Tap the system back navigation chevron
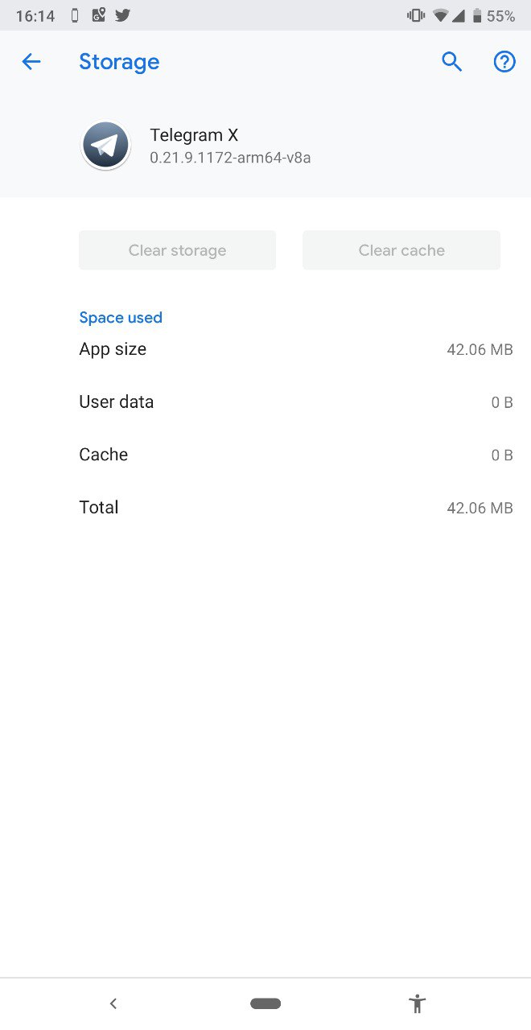This screenshot has width=531, height=1030. tap(113, 1003)
